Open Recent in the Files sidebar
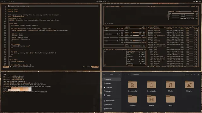Screen dimensions: 202x113 pyautogui.click(x=111, y=83)
